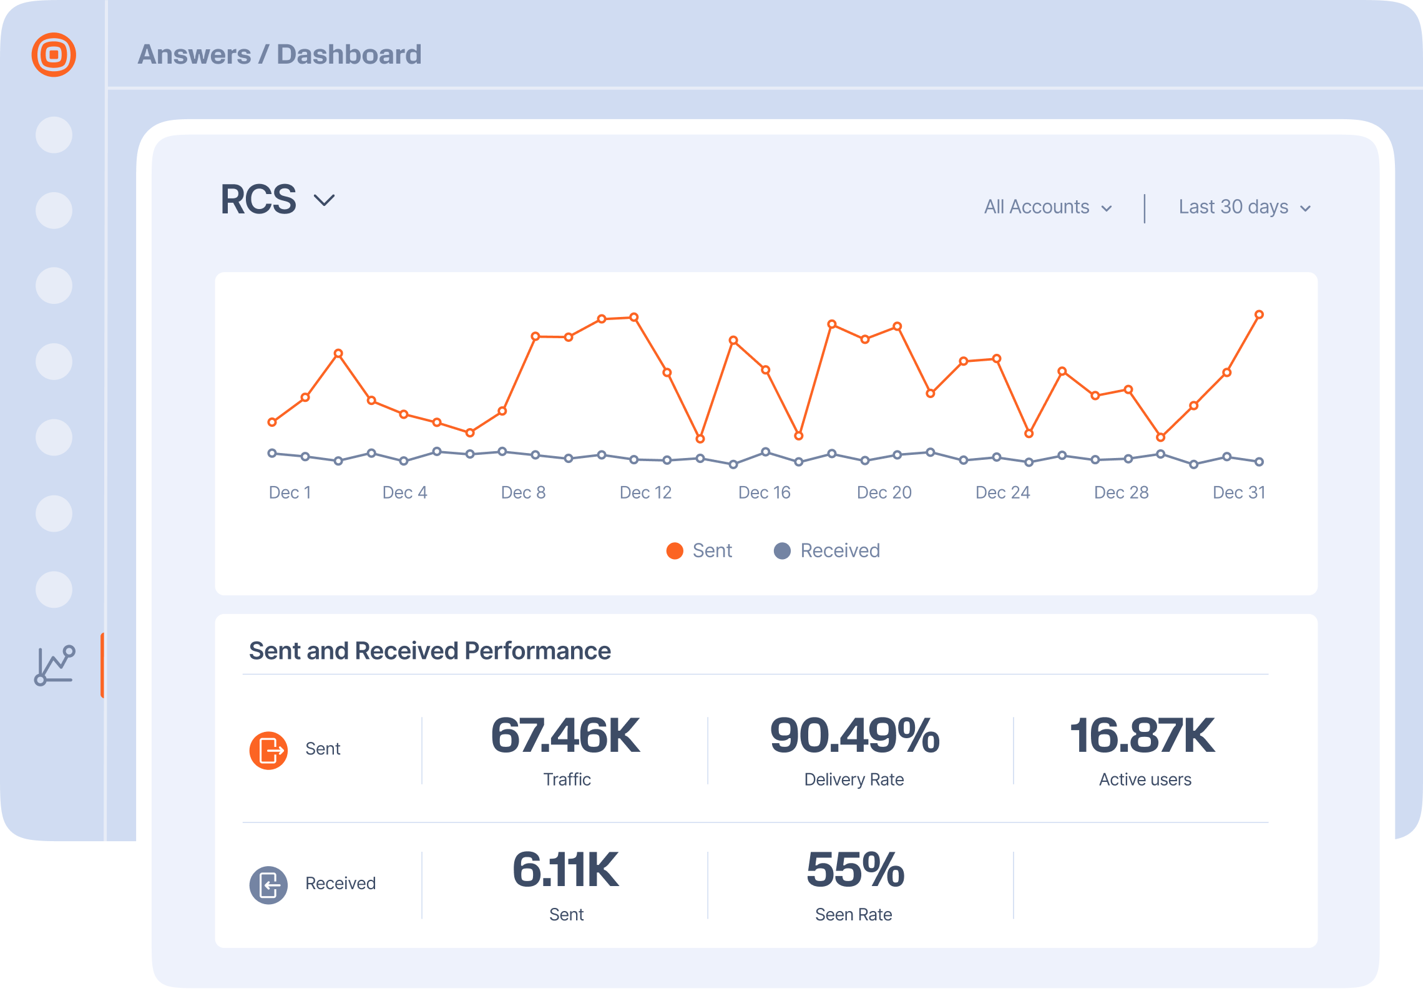The width and height of the screenshot is (1423, 1004).
Task: Hide the Sent line via legend dot
Action: (673, 550)
